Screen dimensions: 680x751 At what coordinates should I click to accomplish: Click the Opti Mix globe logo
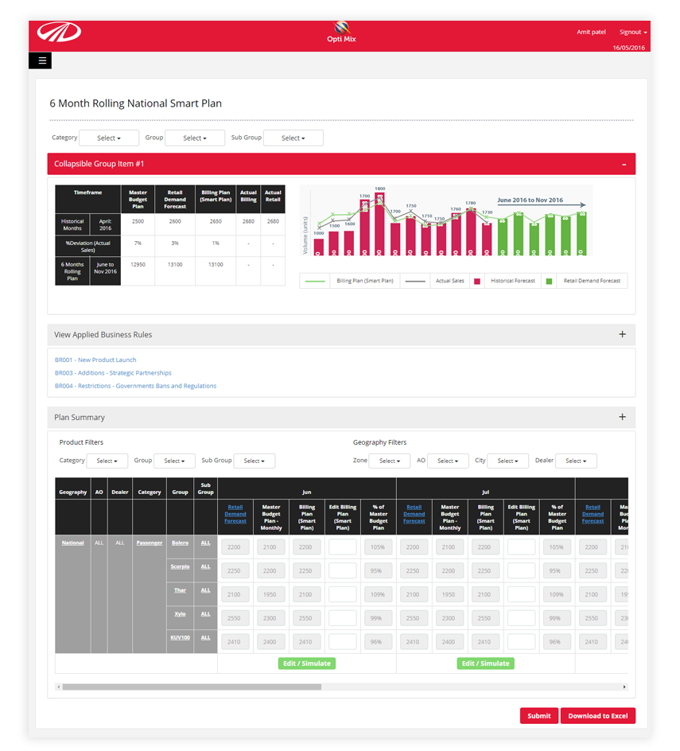(341, 27)
